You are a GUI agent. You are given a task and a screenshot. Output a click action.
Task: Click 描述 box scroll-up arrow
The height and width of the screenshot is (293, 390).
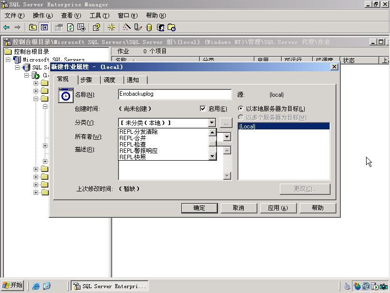pos(227,150)
